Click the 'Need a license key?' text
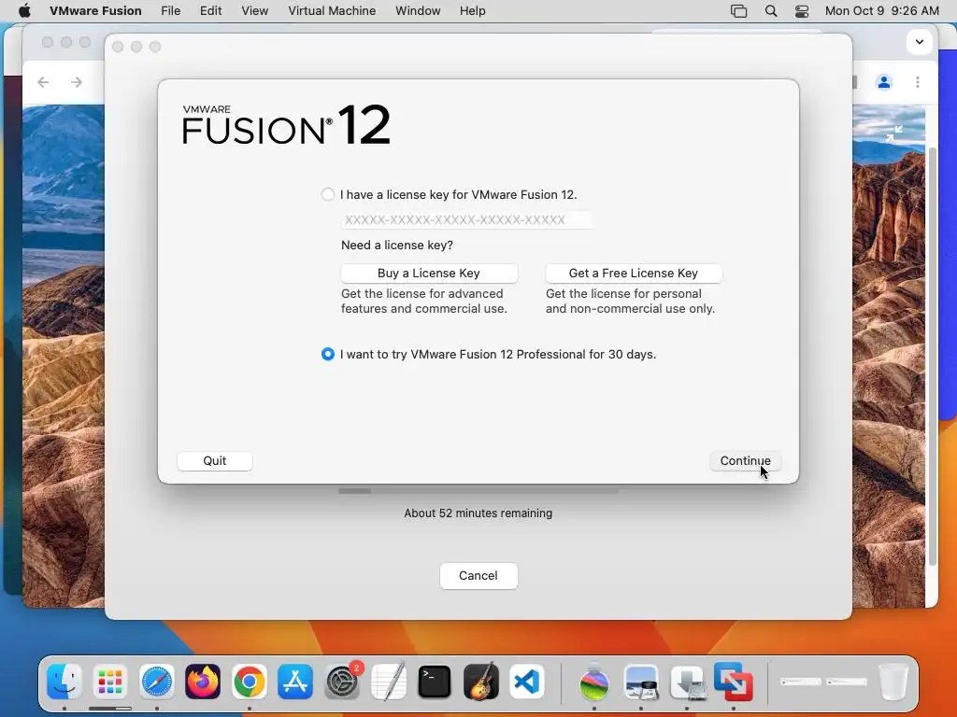The width and height of the screenshot is (957, 717). click(x=396, y=246)
